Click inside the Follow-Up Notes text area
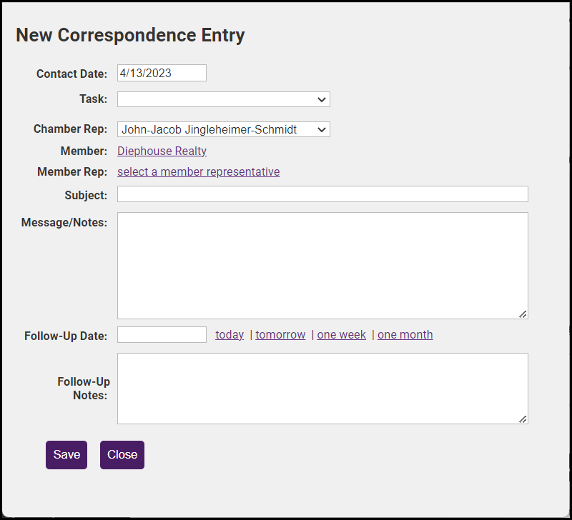Viewport: 572px width, 520px height. coord(322,388)
